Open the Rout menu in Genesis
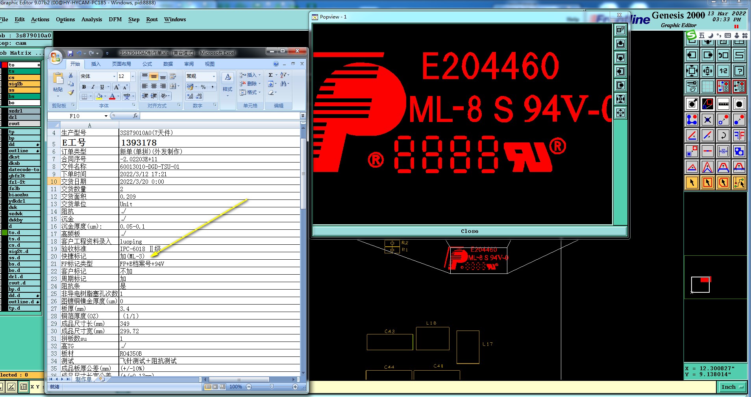Viewport: 751px width, 397px height. [152, 19]
